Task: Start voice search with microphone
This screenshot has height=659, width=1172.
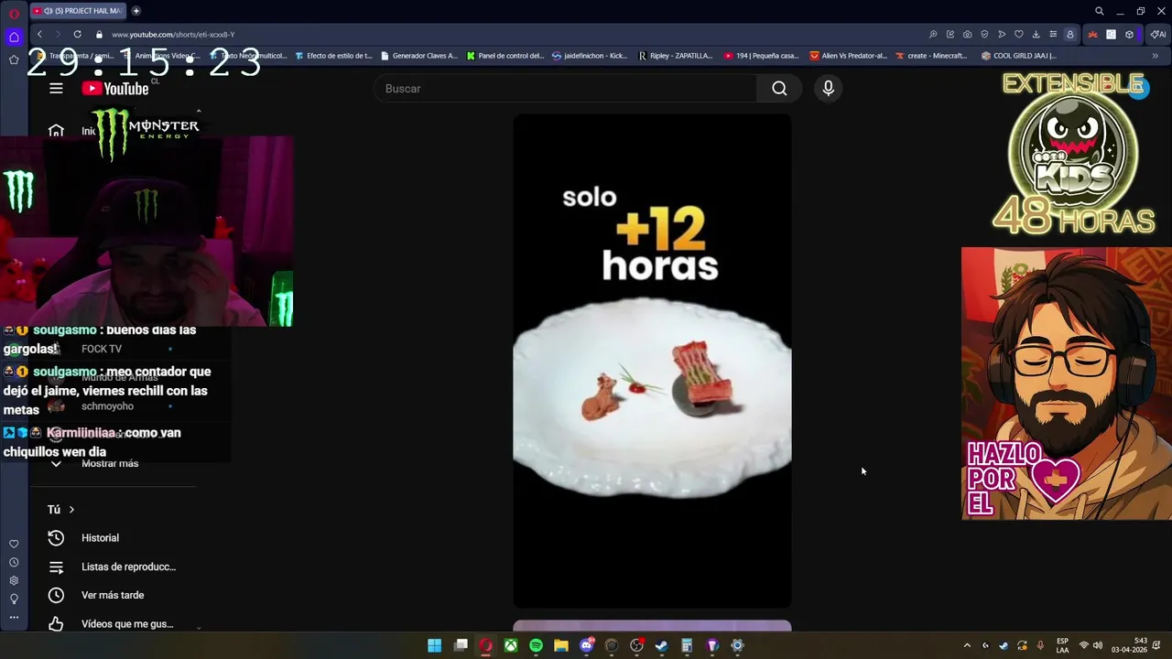Action: coord(828,89)
